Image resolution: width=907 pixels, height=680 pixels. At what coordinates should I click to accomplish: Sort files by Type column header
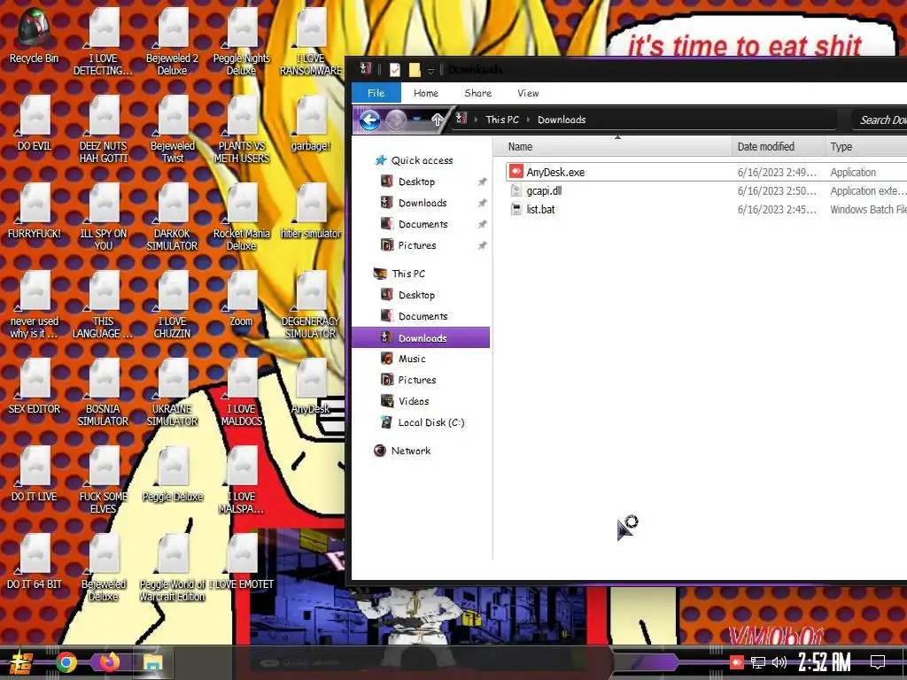tap(866, 147)
